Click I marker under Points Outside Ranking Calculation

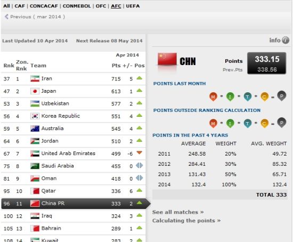[230, 124]
